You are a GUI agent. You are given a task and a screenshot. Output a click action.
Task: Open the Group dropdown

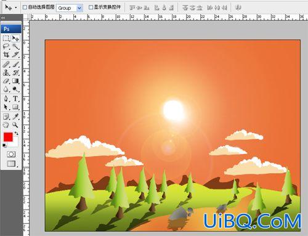click(x=70, y=8)
